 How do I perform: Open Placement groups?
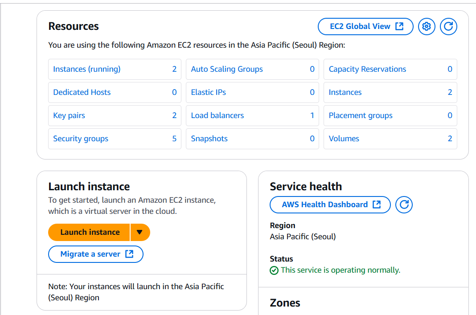(361, 115)
